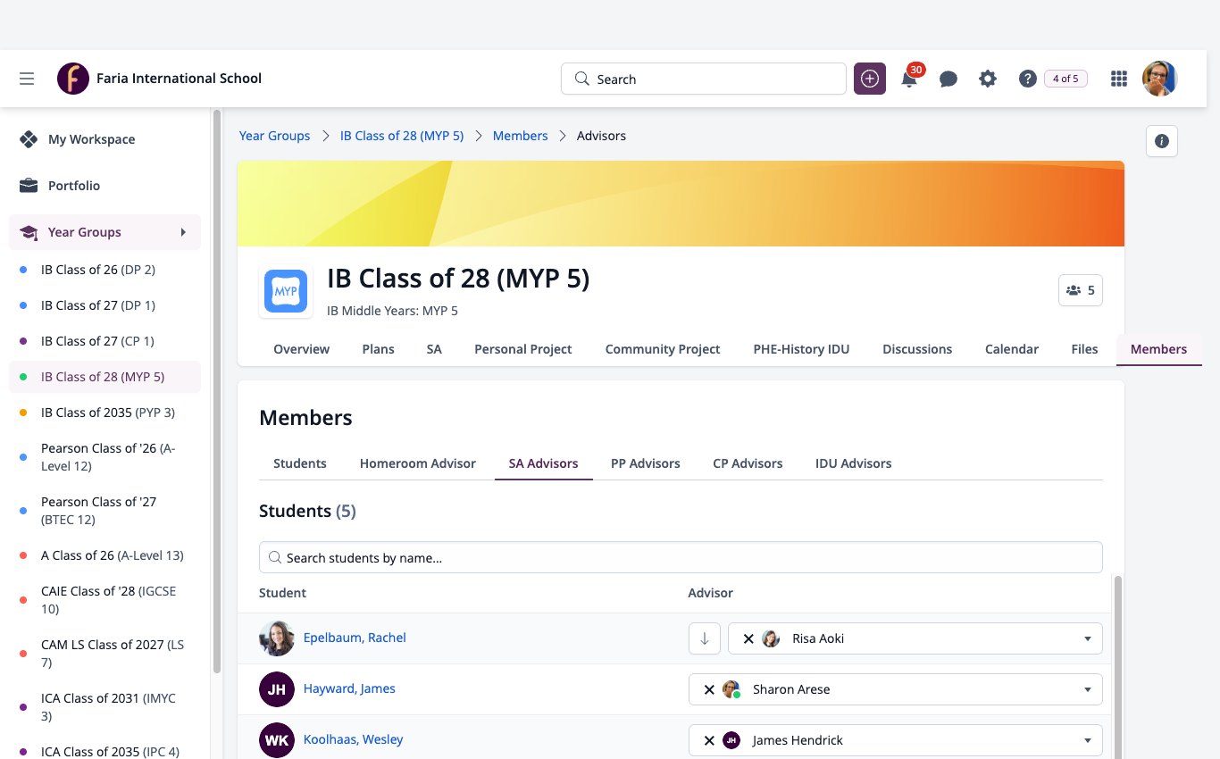Click the purple plus quick-add icon
The image size is (1220, 759).
point(870,79)
